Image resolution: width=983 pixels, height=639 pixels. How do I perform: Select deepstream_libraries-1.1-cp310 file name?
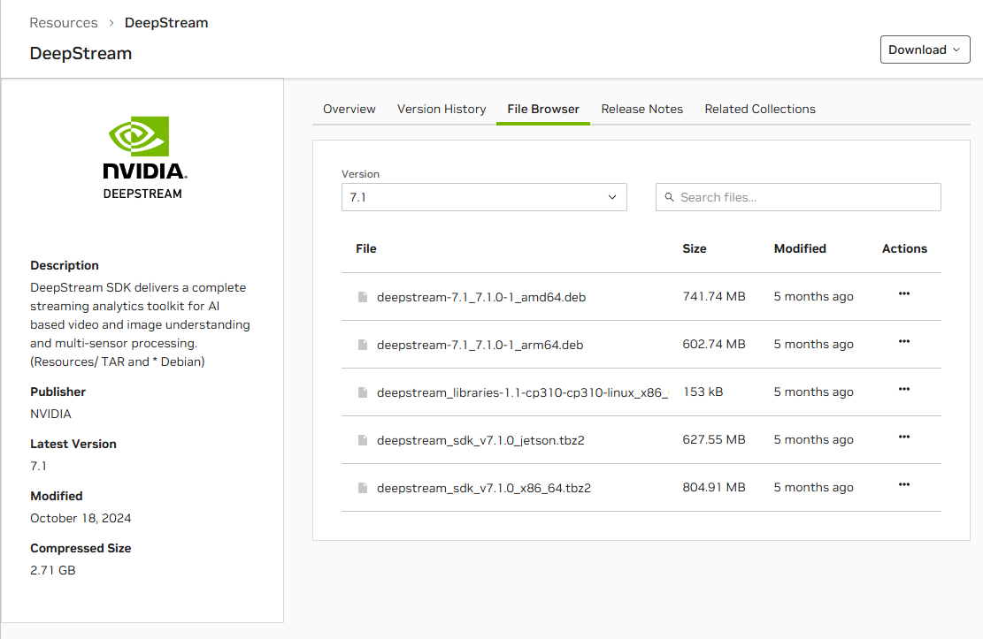pos(522,392)
